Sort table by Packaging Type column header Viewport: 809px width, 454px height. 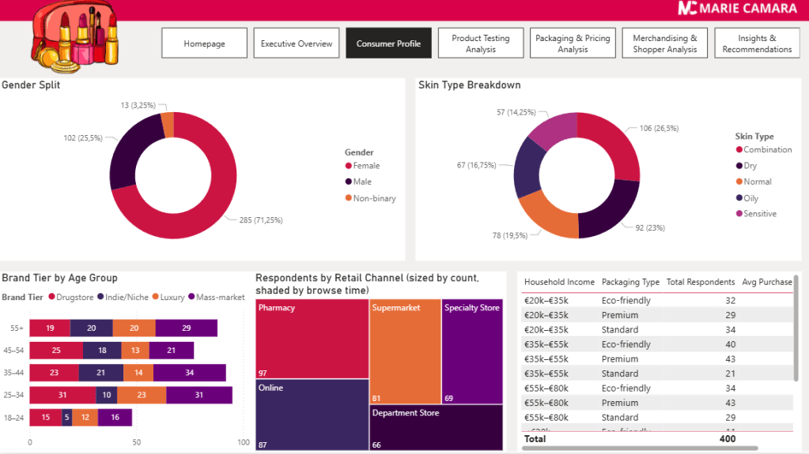coord(630,282)
